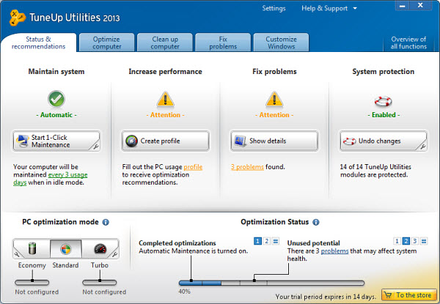
Task: Click the Increase performance warning triangle icon
Action: point(166,99)
